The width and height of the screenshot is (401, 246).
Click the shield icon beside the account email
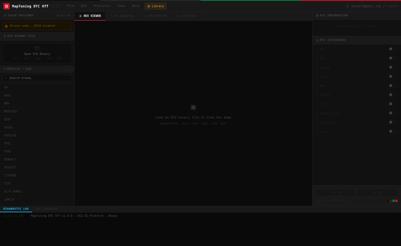(348, 6)
